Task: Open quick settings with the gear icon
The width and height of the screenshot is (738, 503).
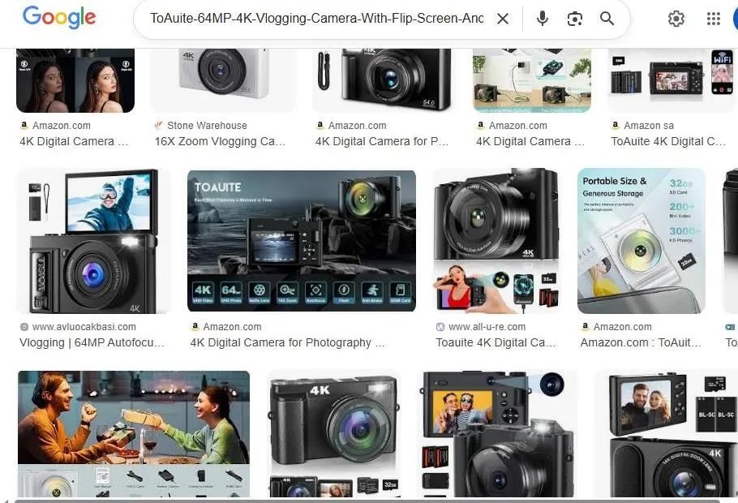Action: click(676, 18)
